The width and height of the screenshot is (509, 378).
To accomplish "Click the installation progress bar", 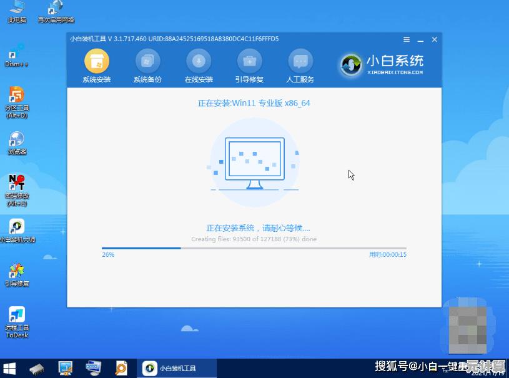I will (254, 248).
